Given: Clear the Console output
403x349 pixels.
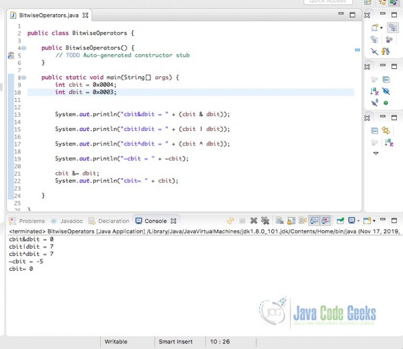Looking at the screenshot, I should 280,221.
